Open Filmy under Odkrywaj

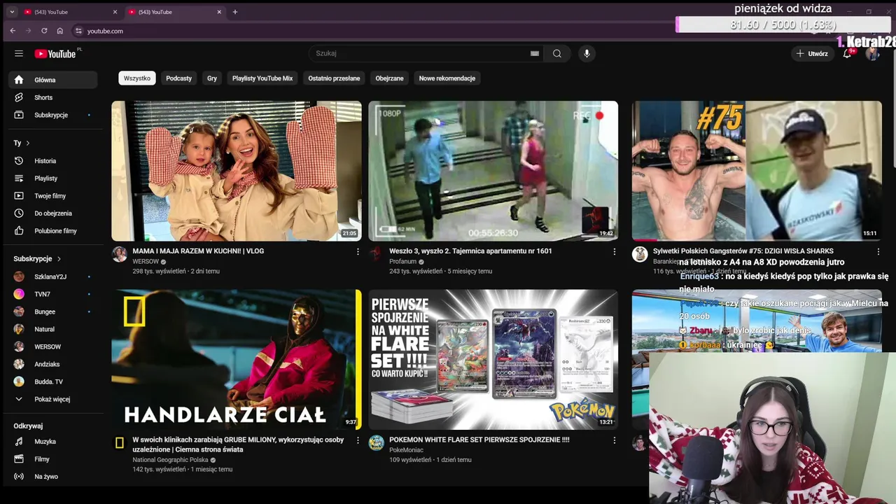(x=52, y=459)
